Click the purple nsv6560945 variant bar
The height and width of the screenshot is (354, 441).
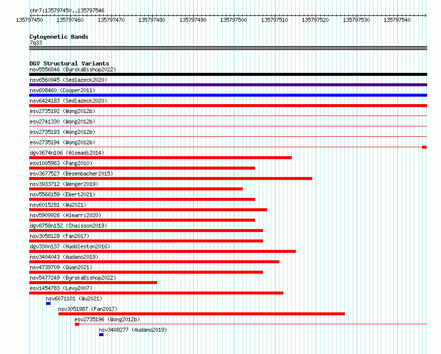(x=228, y=85)
